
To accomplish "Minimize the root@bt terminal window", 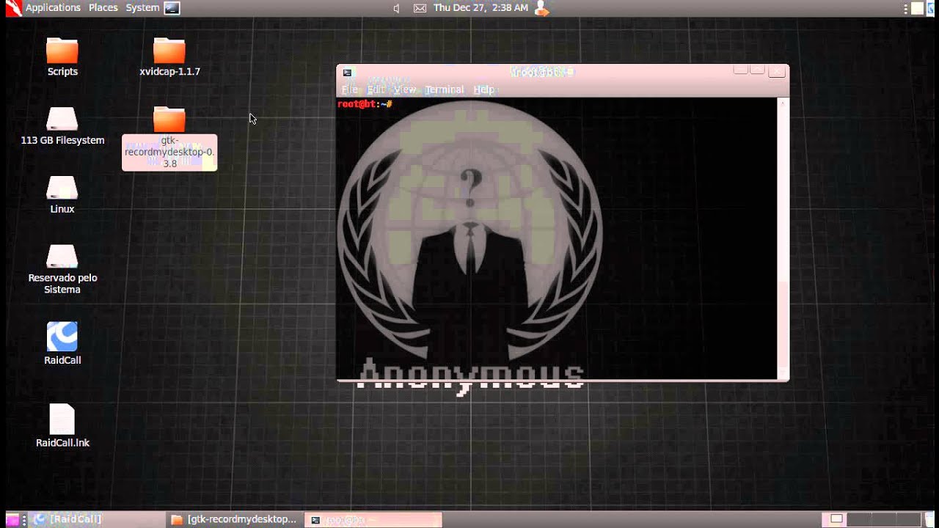I will [741, 70].
